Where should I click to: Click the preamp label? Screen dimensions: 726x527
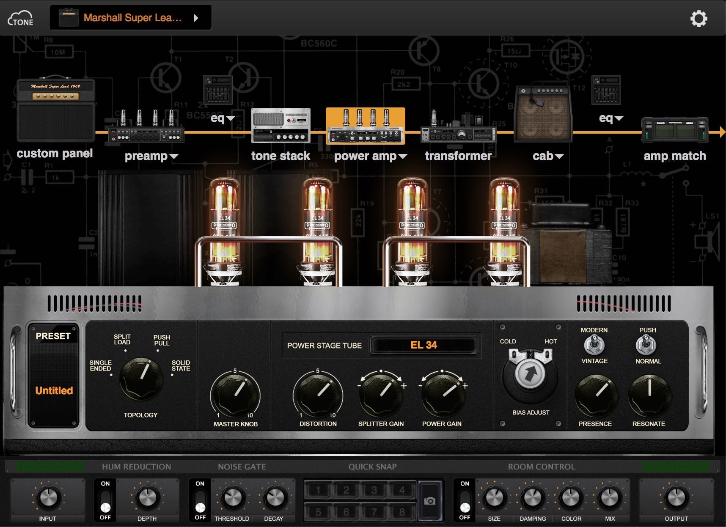click(x=146, y=156)
